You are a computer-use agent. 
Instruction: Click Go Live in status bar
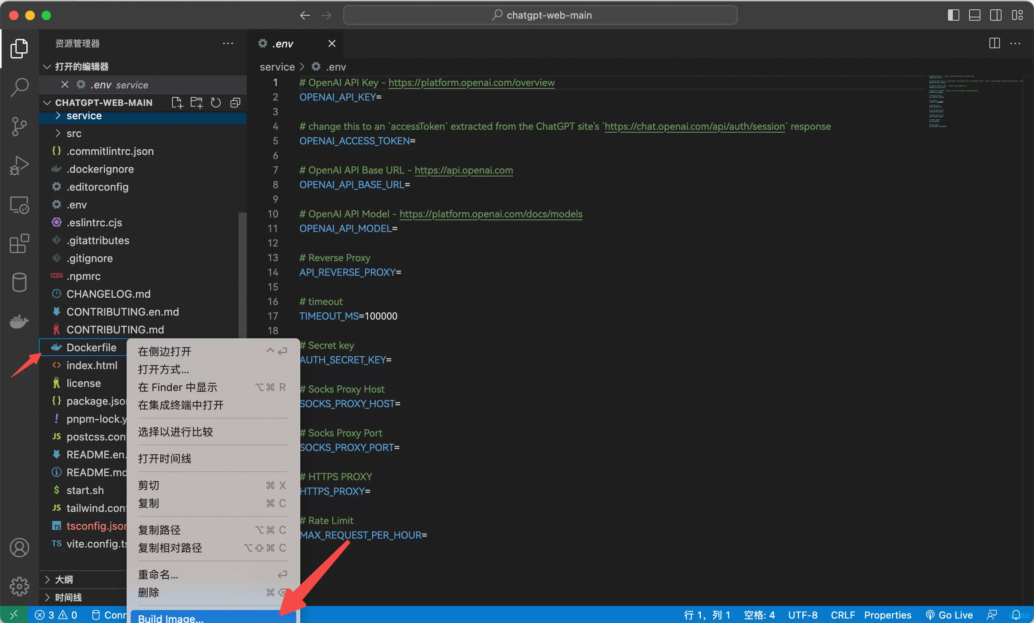tap(949, 614)
